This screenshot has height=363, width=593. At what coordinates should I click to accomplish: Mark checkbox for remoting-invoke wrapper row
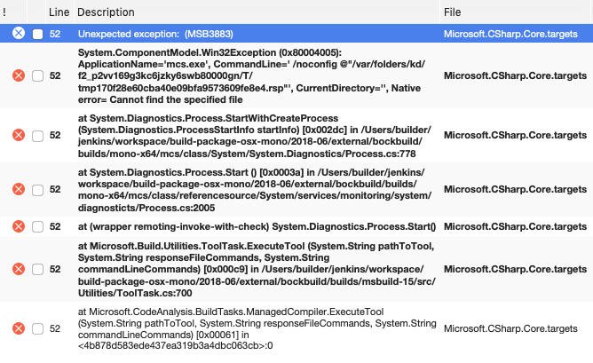pyautogui.click(x=38, y=227)
